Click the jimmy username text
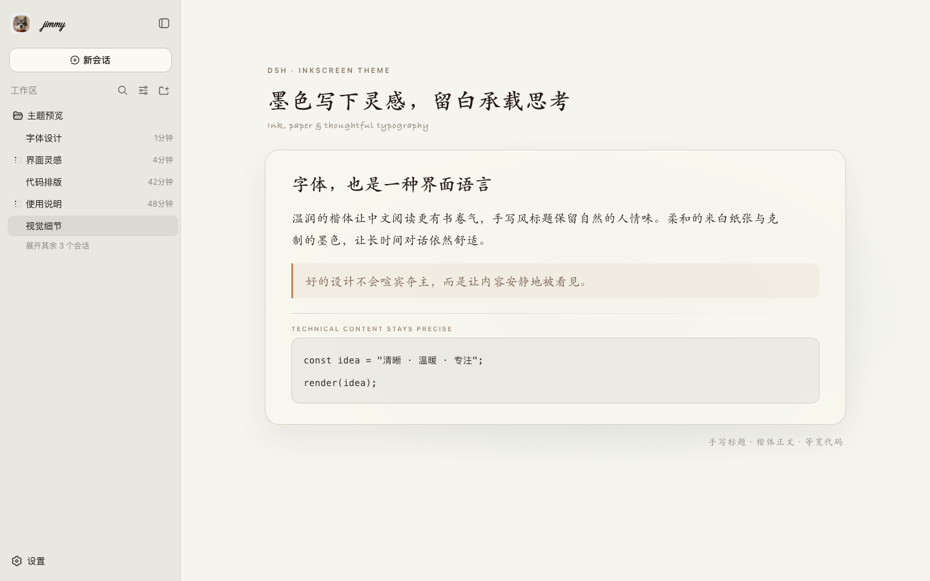Image resolution: width=930 pixels, height=581 pixels. pos(52,25)
